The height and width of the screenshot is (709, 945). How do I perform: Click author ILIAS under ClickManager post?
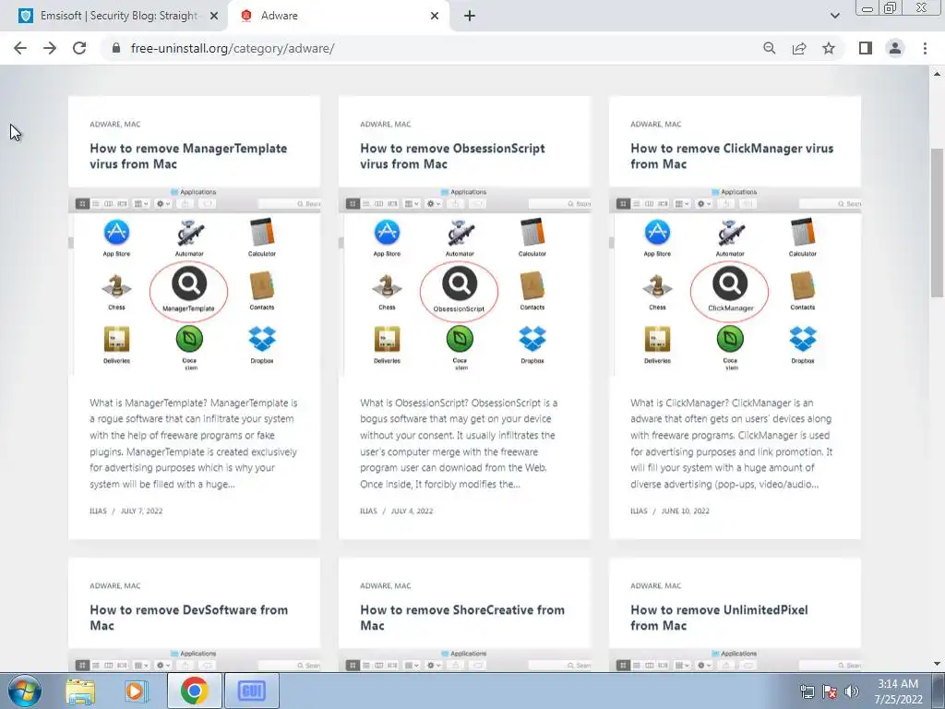point(639,511)
